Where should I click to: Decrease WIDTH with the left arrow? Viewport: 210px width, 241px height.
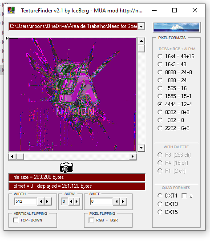point(41,201)
